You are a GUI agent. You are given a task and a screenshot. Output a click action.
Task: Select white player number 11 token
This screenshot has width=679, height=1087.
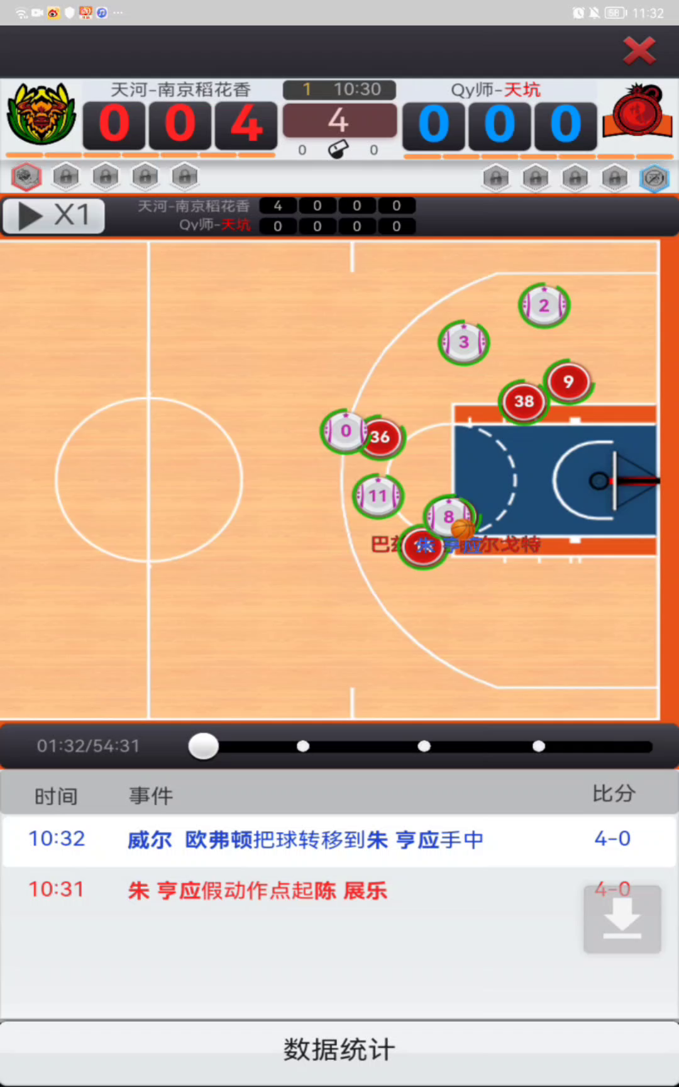(377, 496)
